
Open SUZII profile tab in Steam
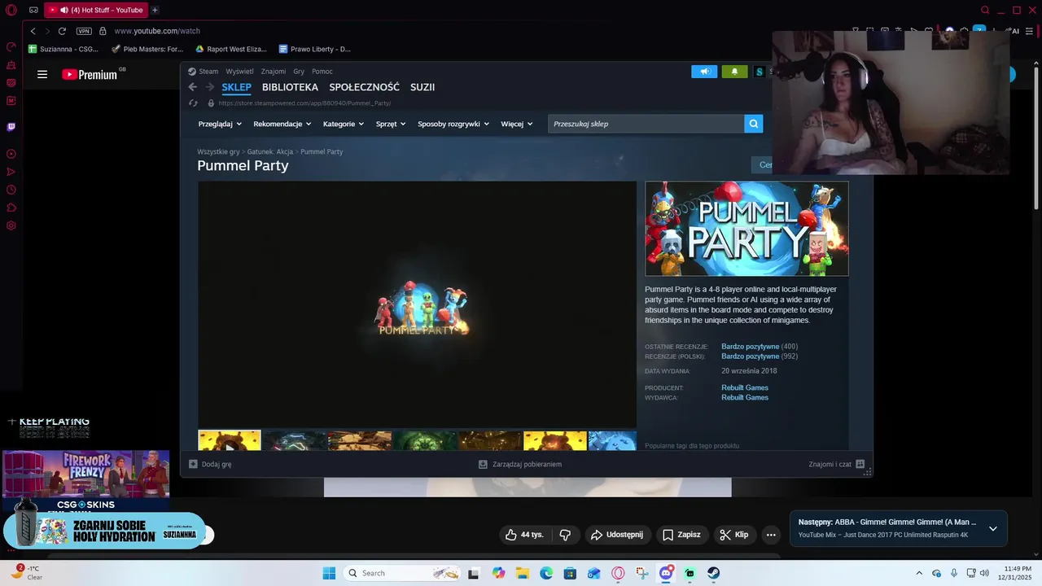tap(422, 87)
